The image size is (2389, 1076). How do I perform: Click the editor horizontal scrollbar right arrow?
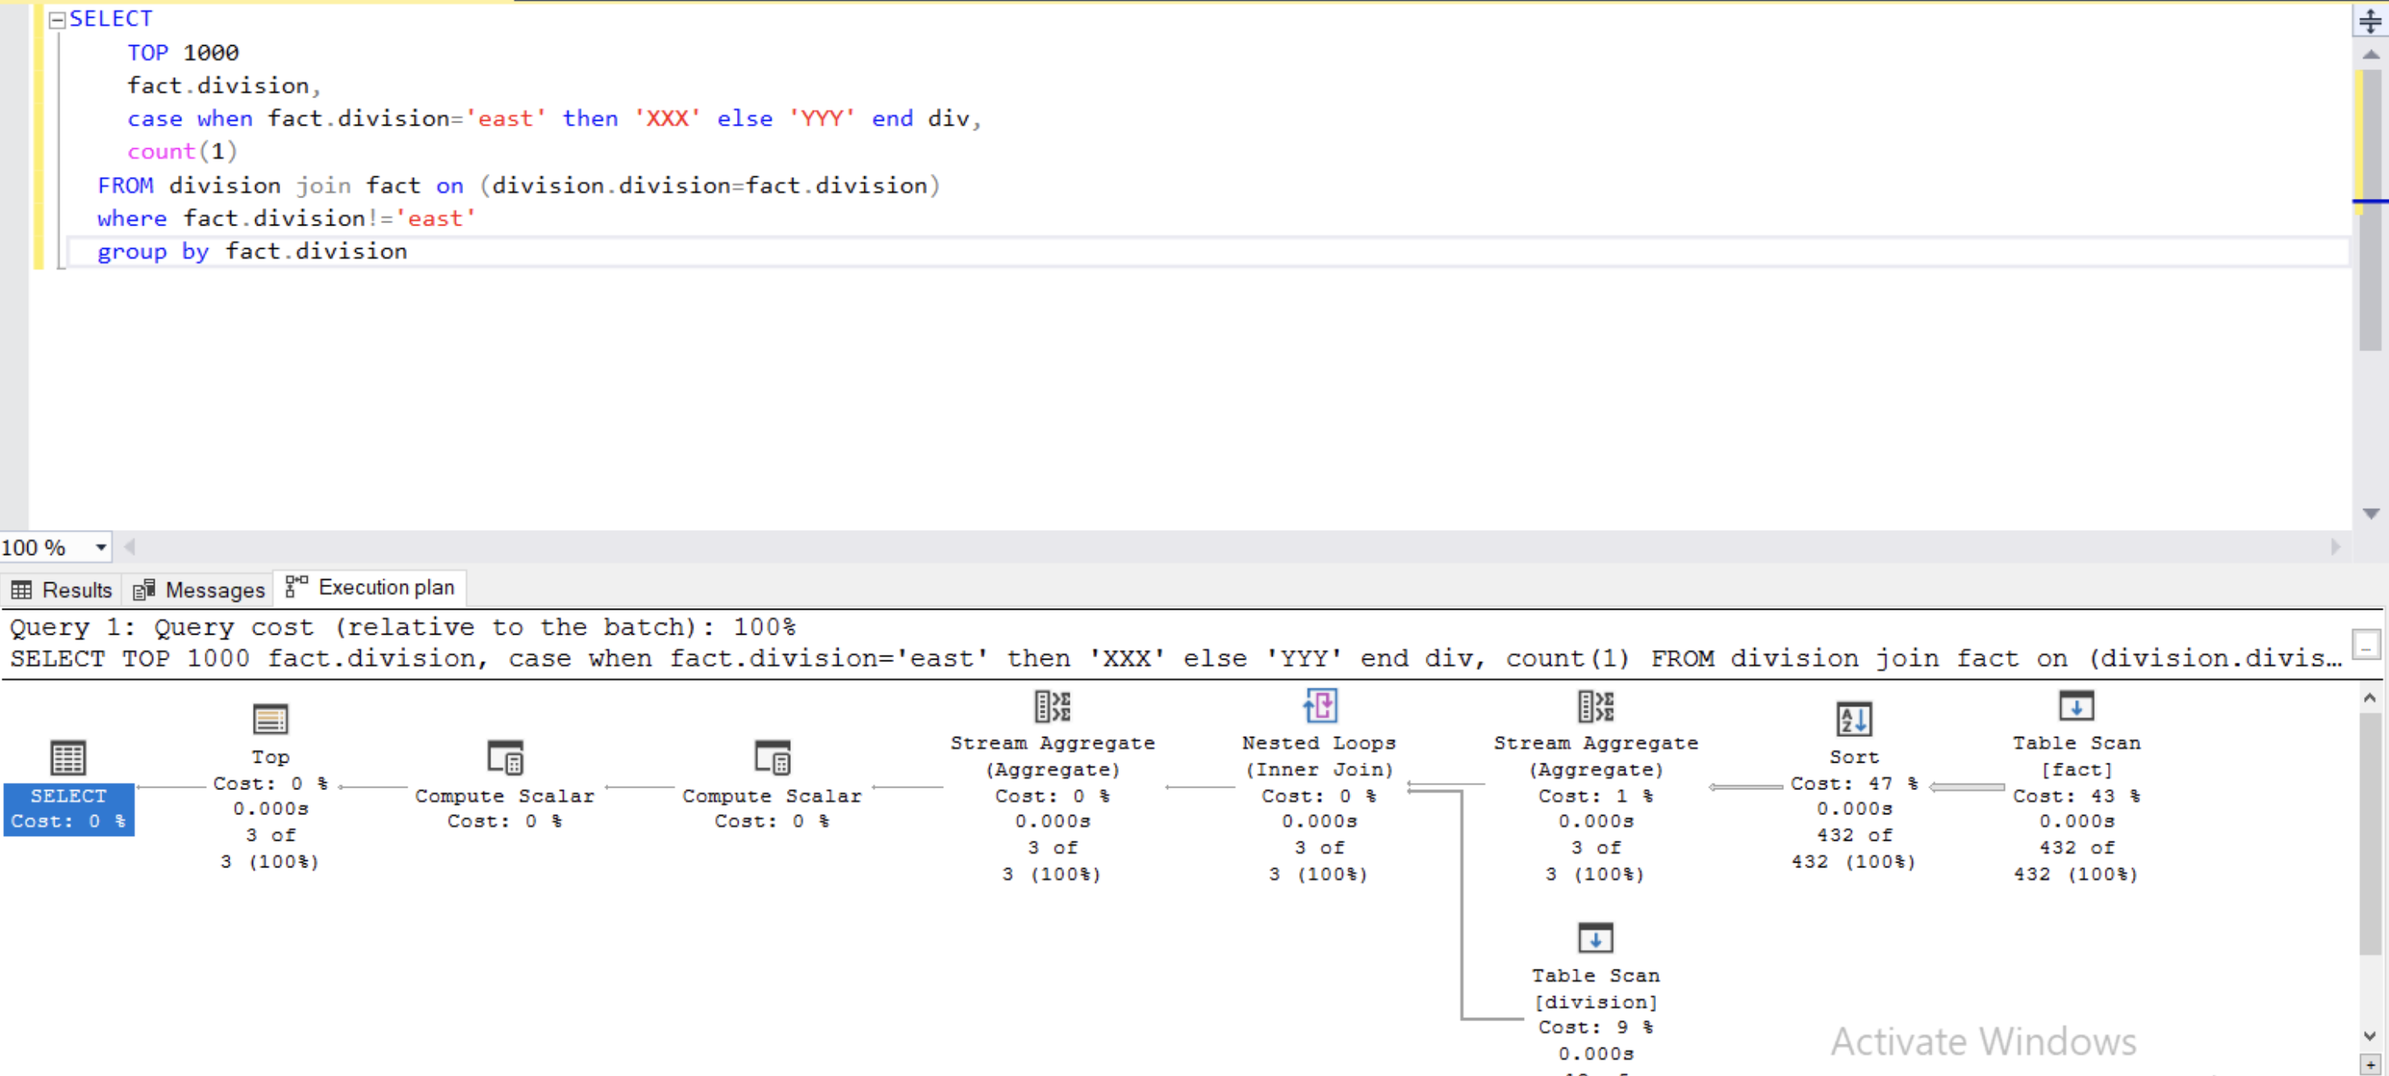click(x=2335, y=548)
